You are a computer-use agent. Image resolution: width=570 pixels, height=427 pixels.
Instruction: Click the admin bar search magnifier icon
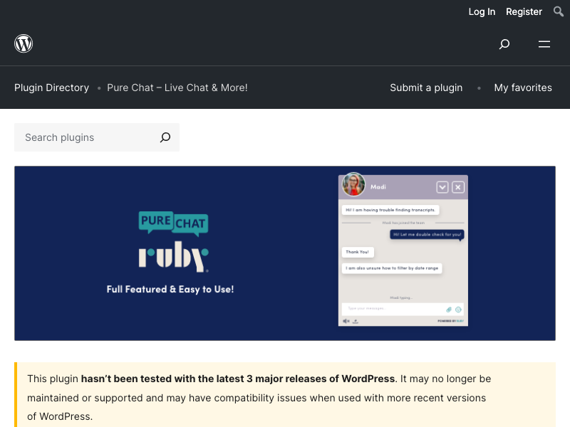pyautogui.click(x=559, y=11)
